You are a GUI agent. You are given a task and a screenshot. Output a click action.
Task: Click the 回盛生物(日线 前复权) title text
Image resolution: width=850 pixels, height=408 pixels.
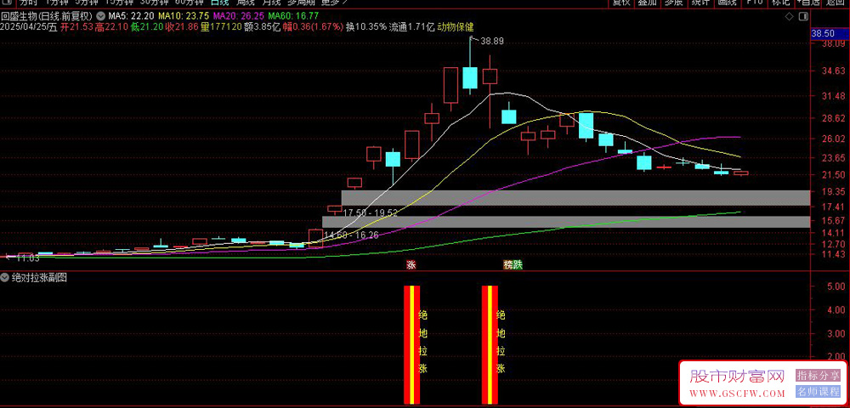[x=47, y=16]
